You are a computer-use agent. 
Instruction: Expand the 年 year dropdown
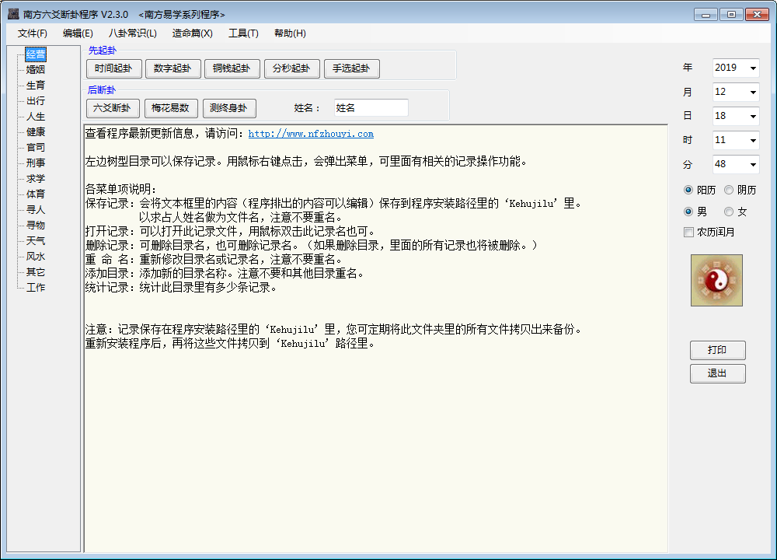tap(753, 68)
